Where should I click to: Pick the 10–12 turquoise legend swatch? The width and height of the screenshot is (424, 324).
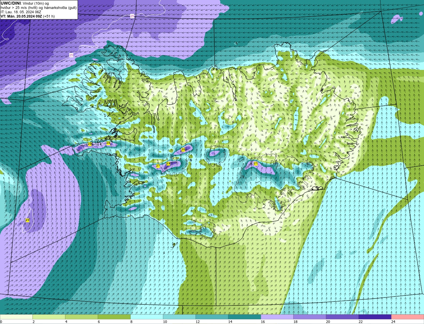[x=180, y=317]
